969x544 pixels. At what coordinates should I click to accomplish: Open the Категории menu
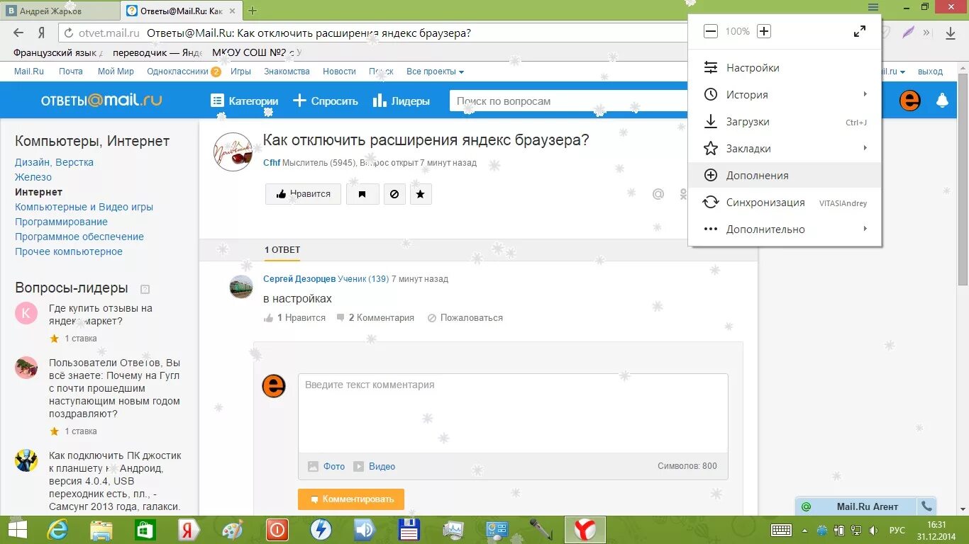[245, 101]
